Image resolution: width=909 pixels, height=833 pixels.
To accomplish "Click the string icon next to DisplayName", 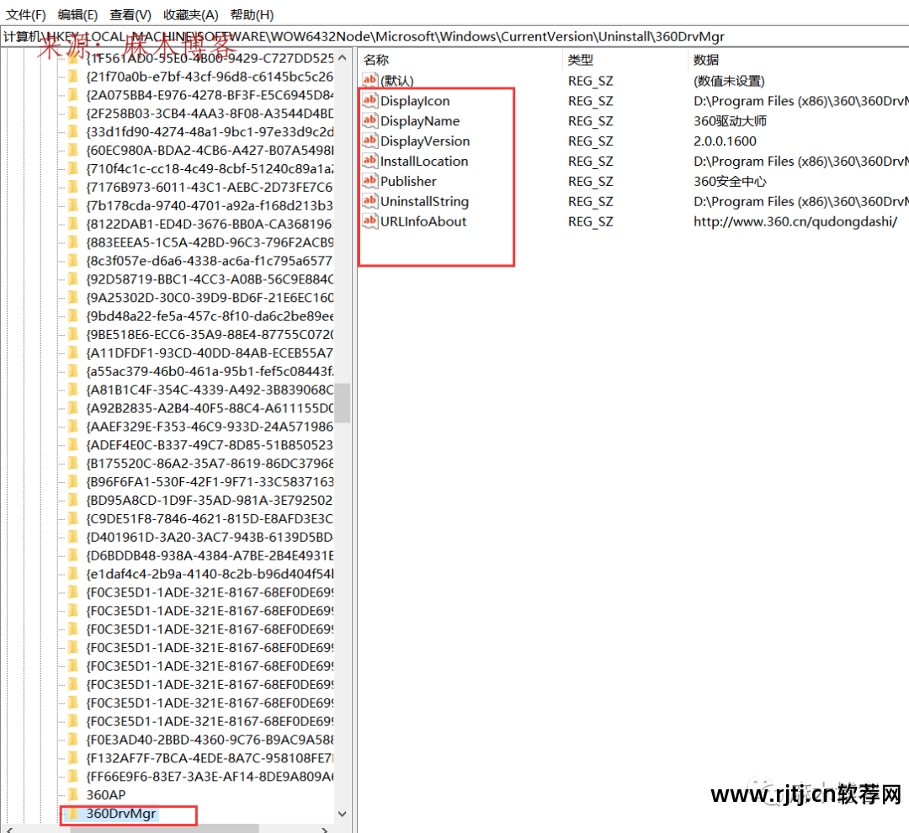I will (x=369, y=120).
